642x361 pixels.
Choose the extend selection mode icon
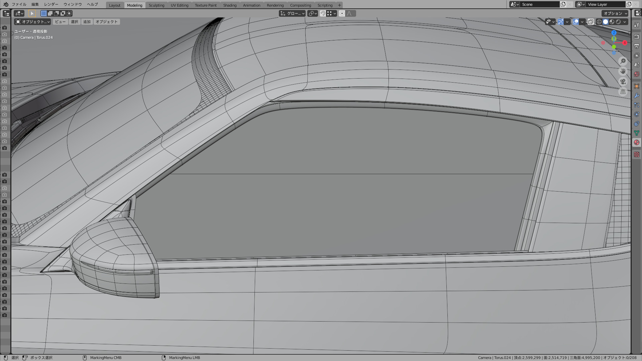(x=50, y=13)
